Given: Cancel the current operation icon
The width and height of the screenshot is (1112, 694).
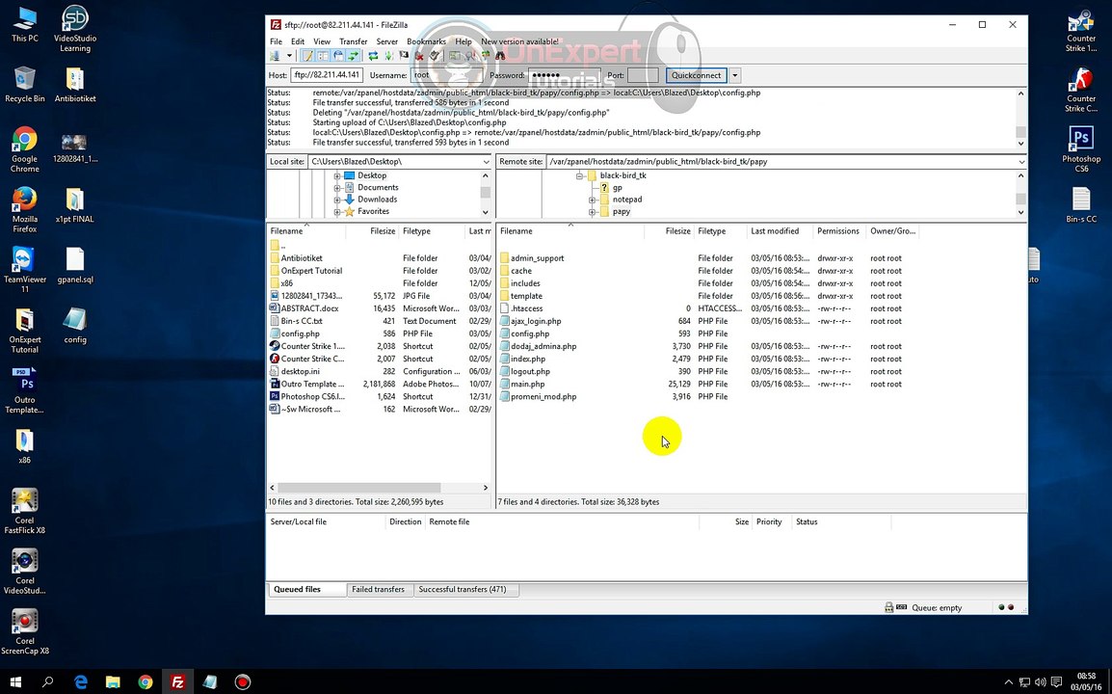Looking at the screenshot, I should pos(404,55).
